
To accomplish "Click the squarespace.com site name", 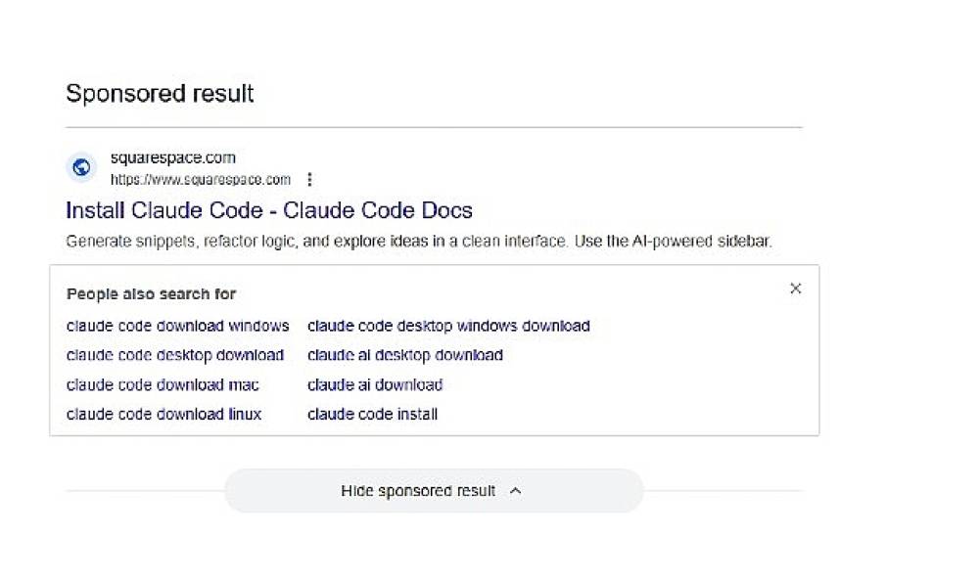I will point(173,157).
